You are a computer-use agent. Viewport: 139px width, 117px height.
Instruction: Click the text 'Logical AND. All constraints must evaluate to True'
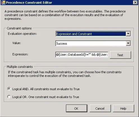pyautogui.click(x=46, y=89)
